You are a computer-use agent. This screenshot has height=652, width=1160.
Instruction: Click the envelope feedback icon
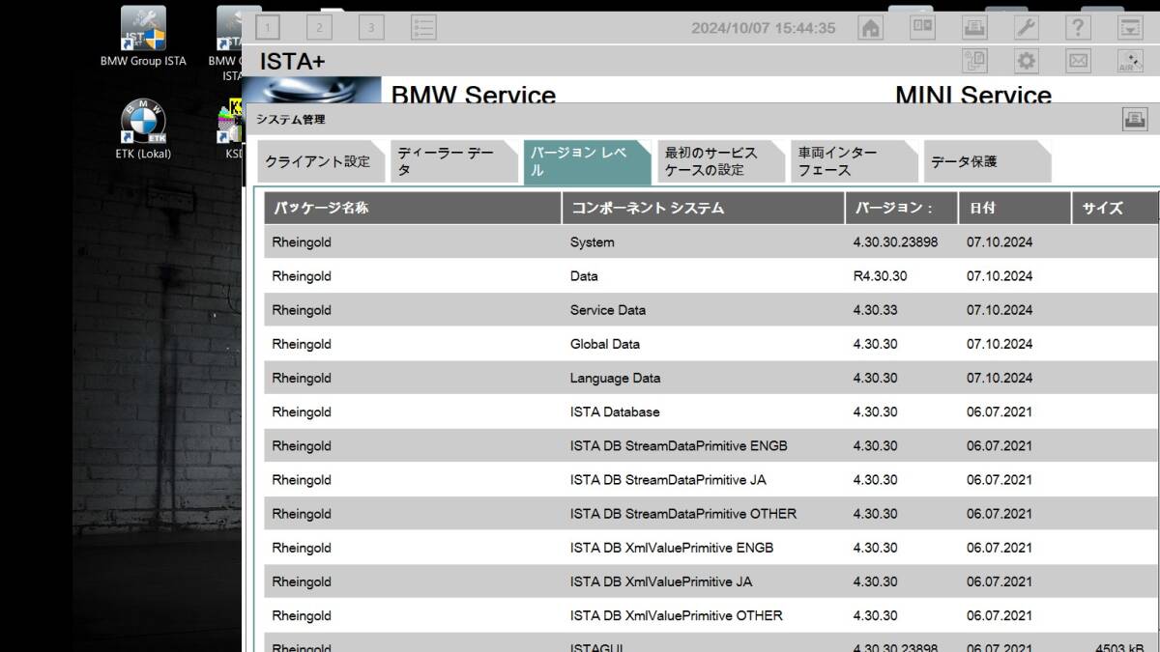point(1078,62)
